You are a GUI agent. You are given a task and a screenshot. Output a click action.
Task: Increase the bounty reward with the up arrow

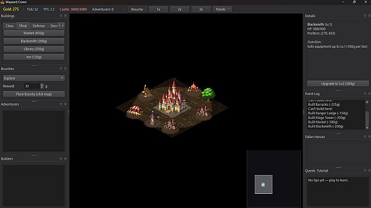(x=42, y=85)
